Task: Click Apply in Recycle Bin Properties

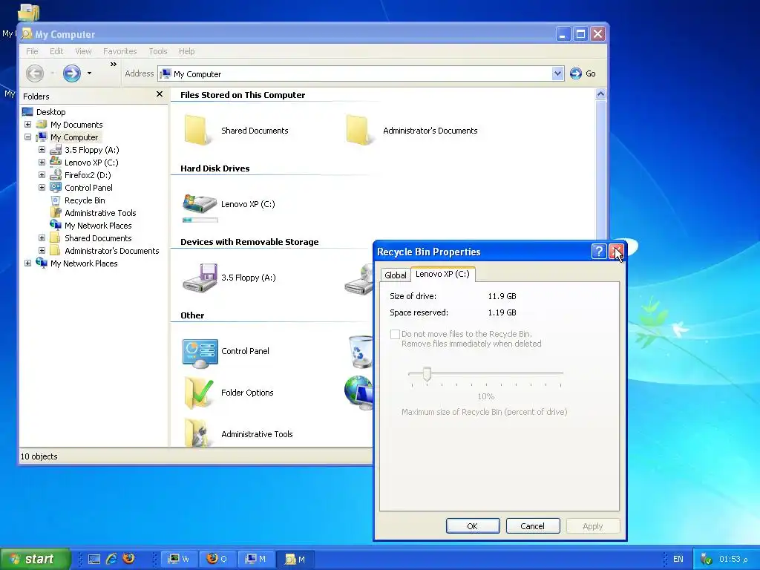Action: pos(593,526)
